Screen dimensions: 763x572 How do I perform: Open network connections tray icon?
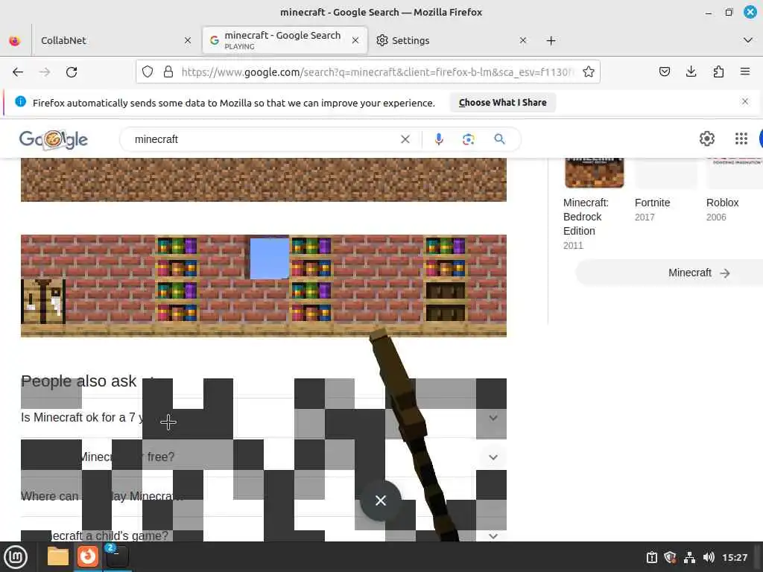click(x=689, y=557)
